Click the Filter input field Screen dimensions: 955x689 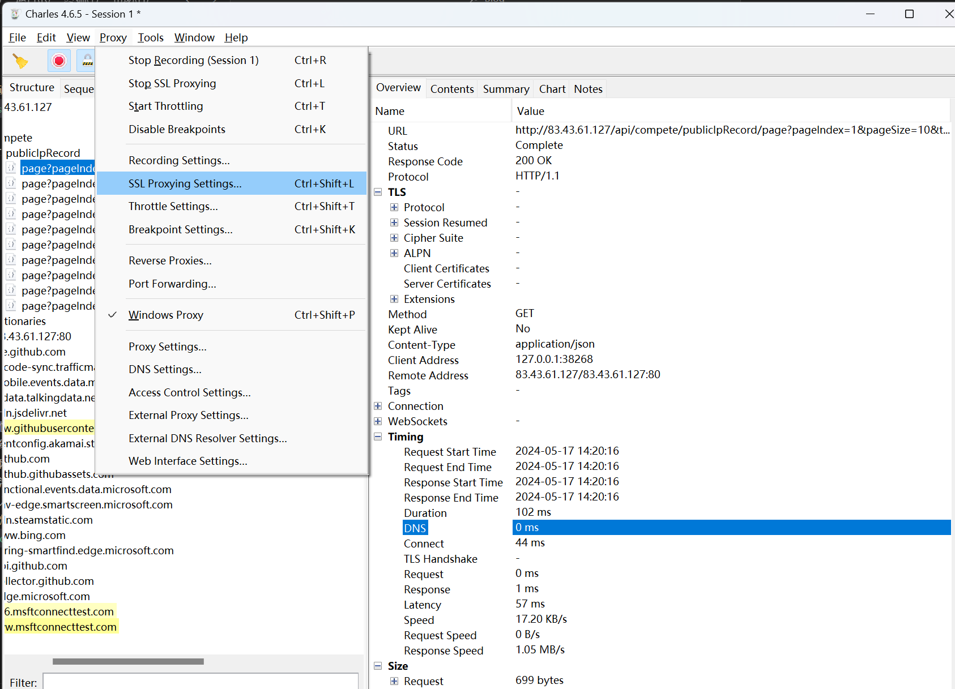(x=201, y=682)
